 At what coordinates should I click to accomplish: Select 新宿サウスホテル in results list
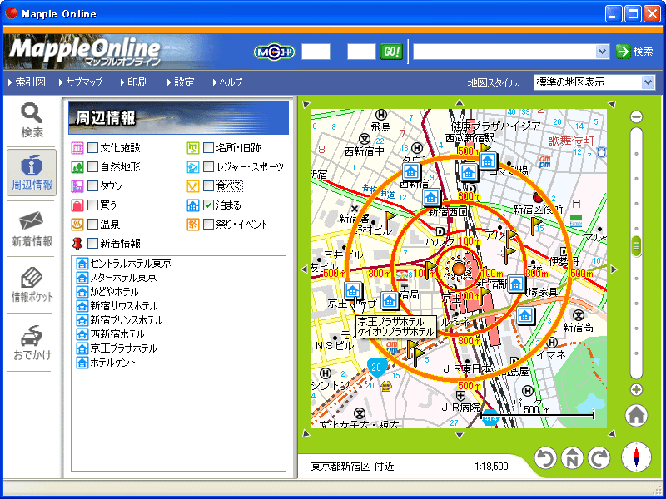point(117,306)
